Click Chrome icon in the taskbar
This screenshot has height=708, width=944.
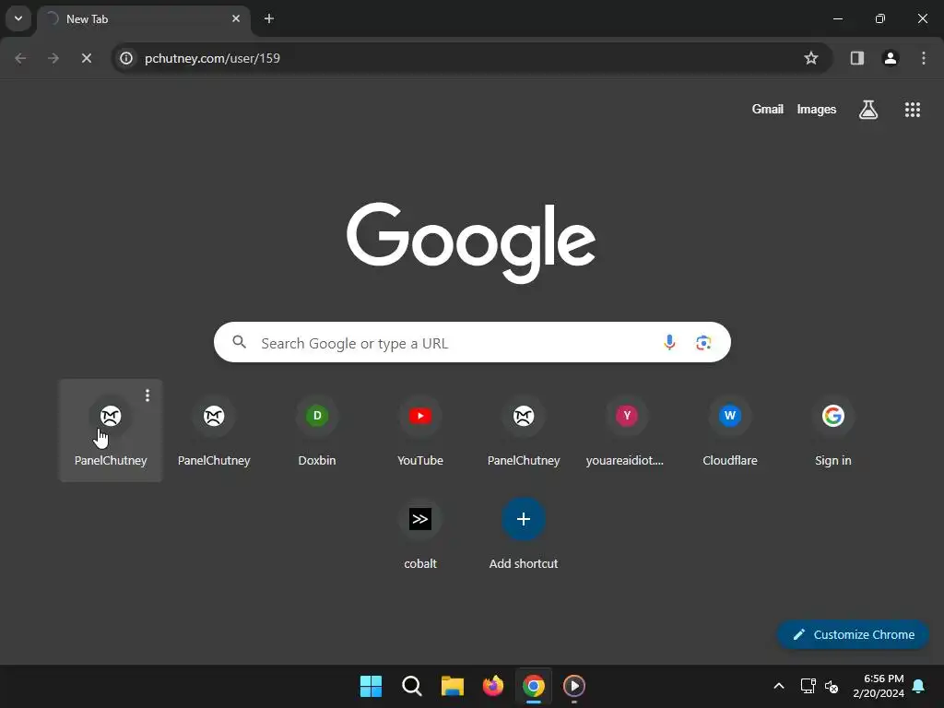(x=534, y=686)
